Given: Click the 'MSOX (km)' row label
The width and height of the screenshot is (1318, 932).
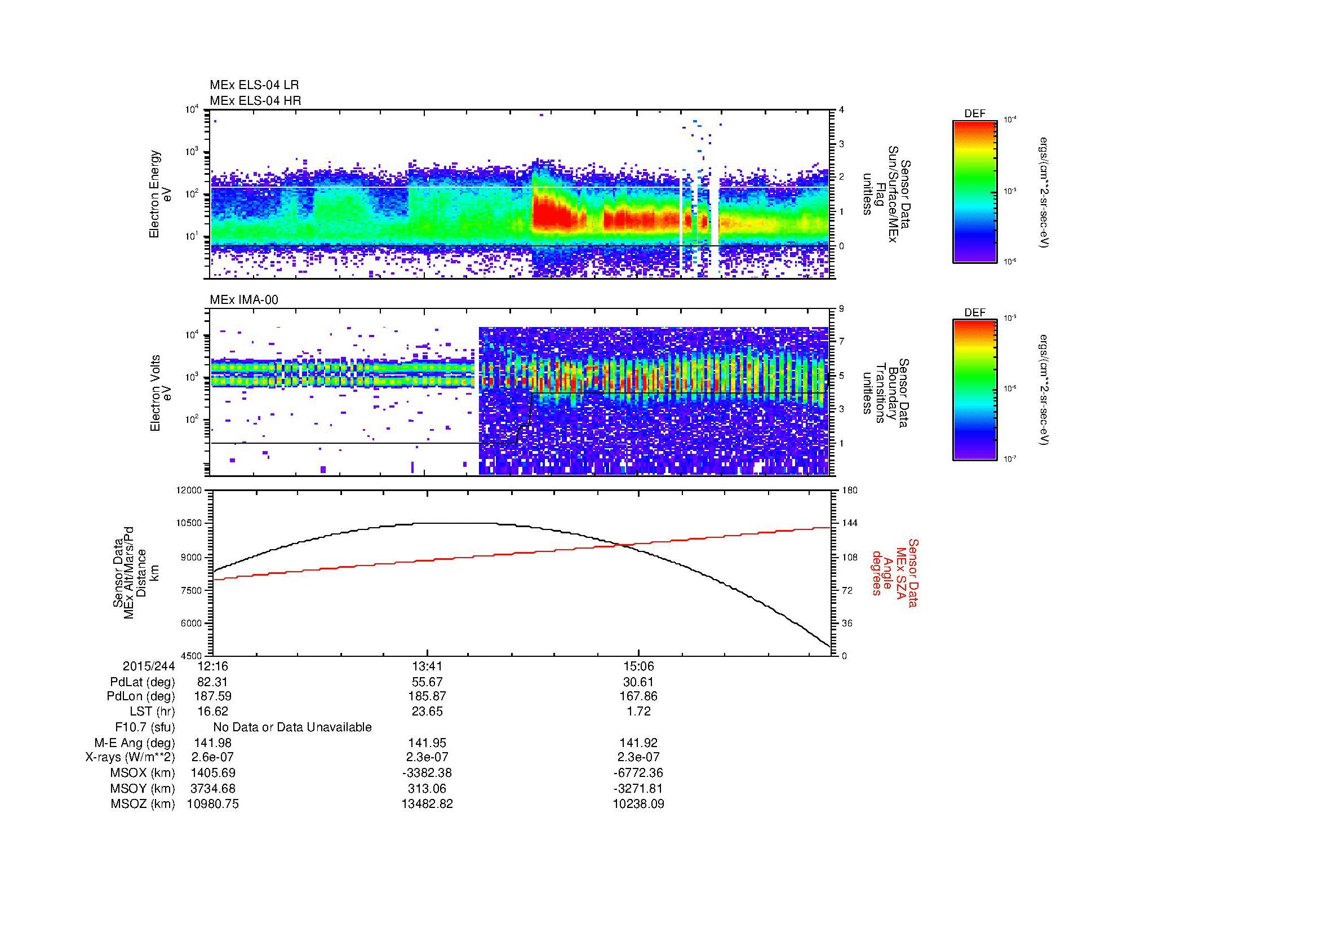Looking at the screenshot, I should pos(143,773).
